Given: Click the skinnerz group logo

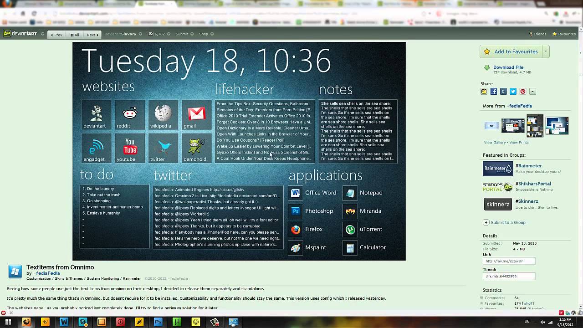Looking at the screenshot, I should point(498,204).
